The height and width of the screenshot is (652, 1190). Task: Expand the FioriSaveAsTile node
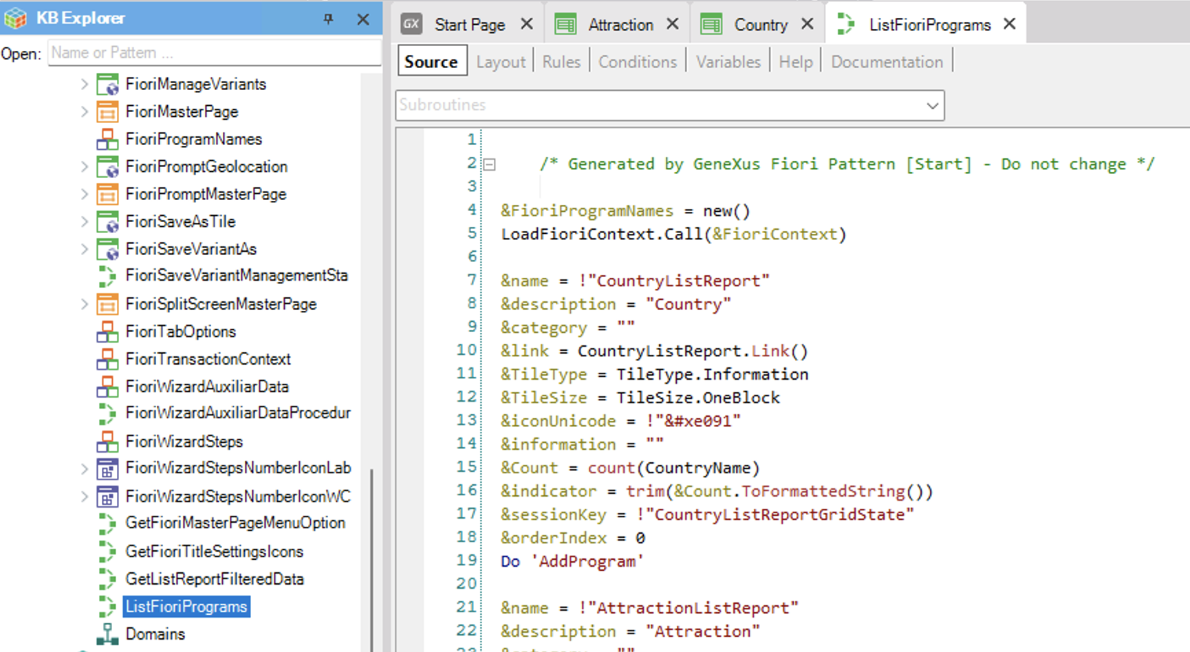pyautogui.click(x=84, y=221)
